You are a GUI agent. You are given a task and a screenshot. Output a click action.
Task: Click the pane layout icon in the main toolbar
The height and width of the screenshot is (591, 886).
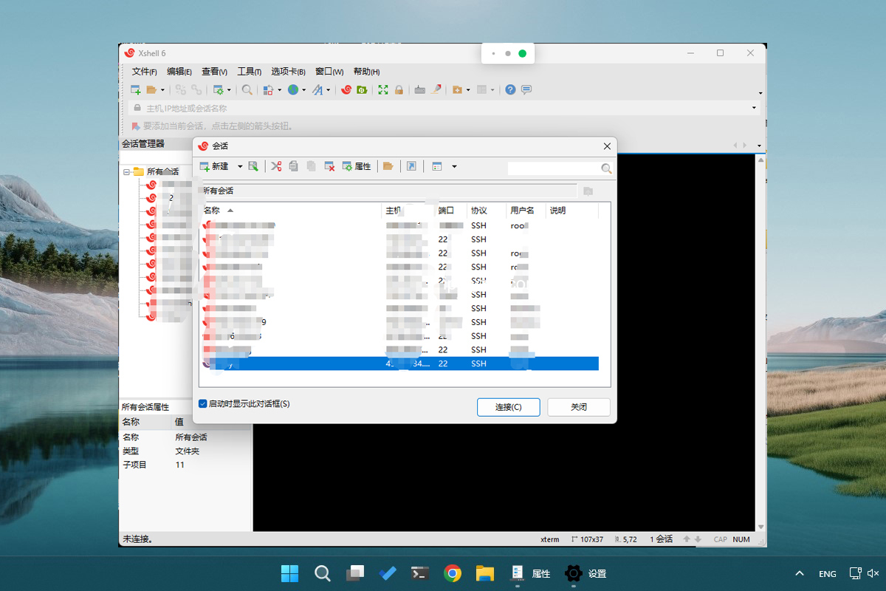point(482,89)
